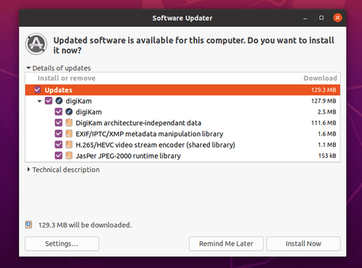Click the Software Updater logo icon

(x=36, y=44)
